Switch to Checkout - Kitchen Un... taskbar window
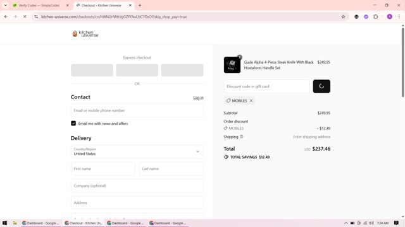The width and height of the screenshot is (405, 227). pos(83,223)
